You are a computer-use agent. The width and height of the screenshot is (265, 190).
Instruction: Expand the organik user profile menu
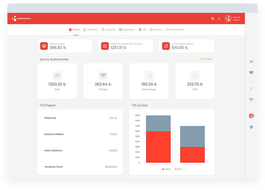tap(232, 18)
